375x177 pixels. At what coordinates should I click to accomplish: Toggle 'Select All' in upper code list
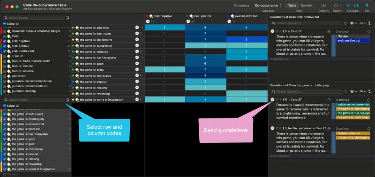click(x=5, y=24)
